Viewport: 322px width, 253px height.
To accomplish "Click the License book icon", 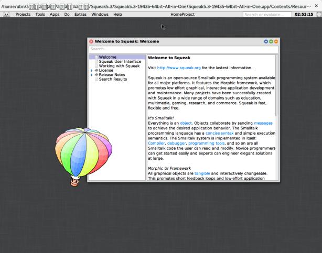I will pos(96,70).
